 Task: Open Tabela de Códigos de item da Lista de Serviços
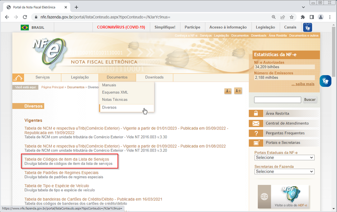coord(67,159)
